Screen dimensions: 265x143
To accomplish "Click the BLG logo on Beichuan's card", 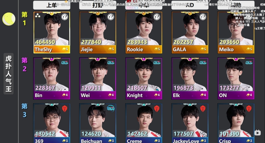I will point(111,109).
